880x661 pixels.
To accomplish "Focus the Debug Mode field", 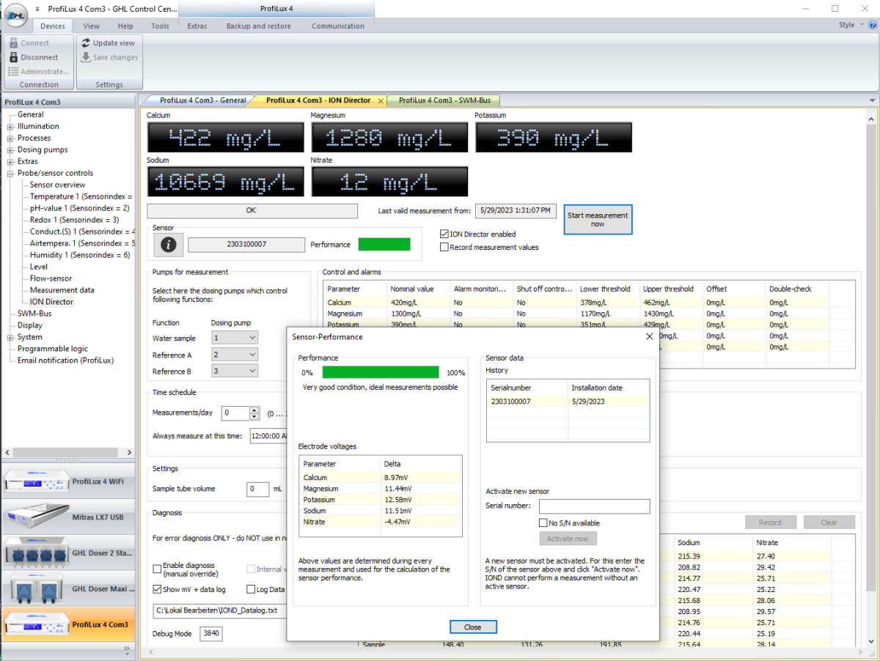I will click(x=211, y=633).
